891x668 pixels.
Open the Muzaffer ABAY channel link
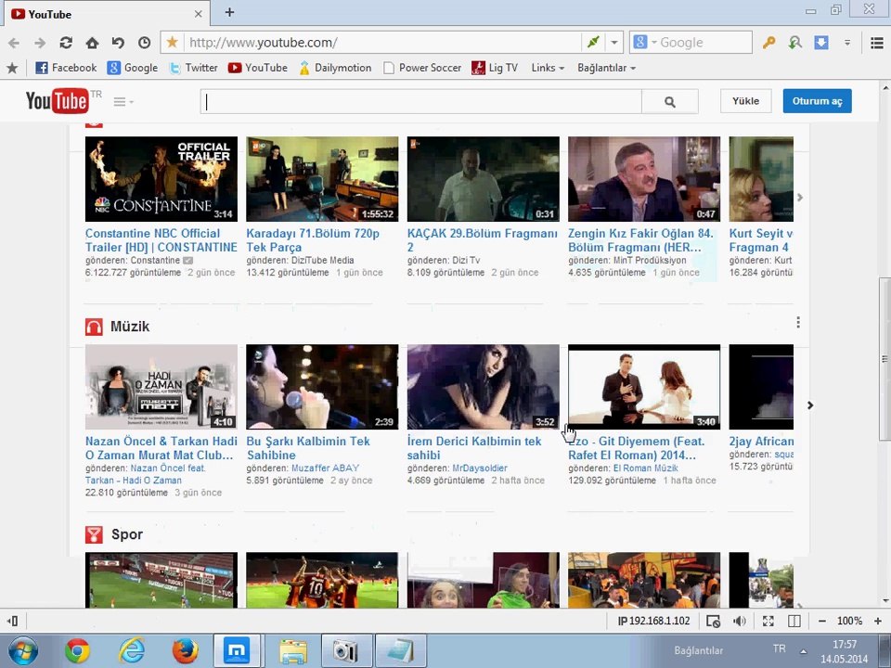coord(325,468)
